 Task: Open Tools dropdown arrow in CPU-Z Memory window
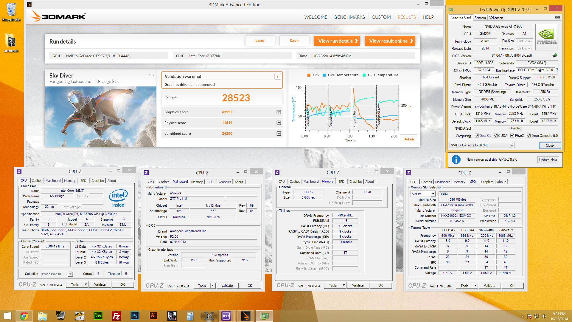(x=343, y=285)
